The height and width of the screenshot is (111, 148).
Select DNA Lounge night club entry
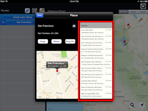96,95
